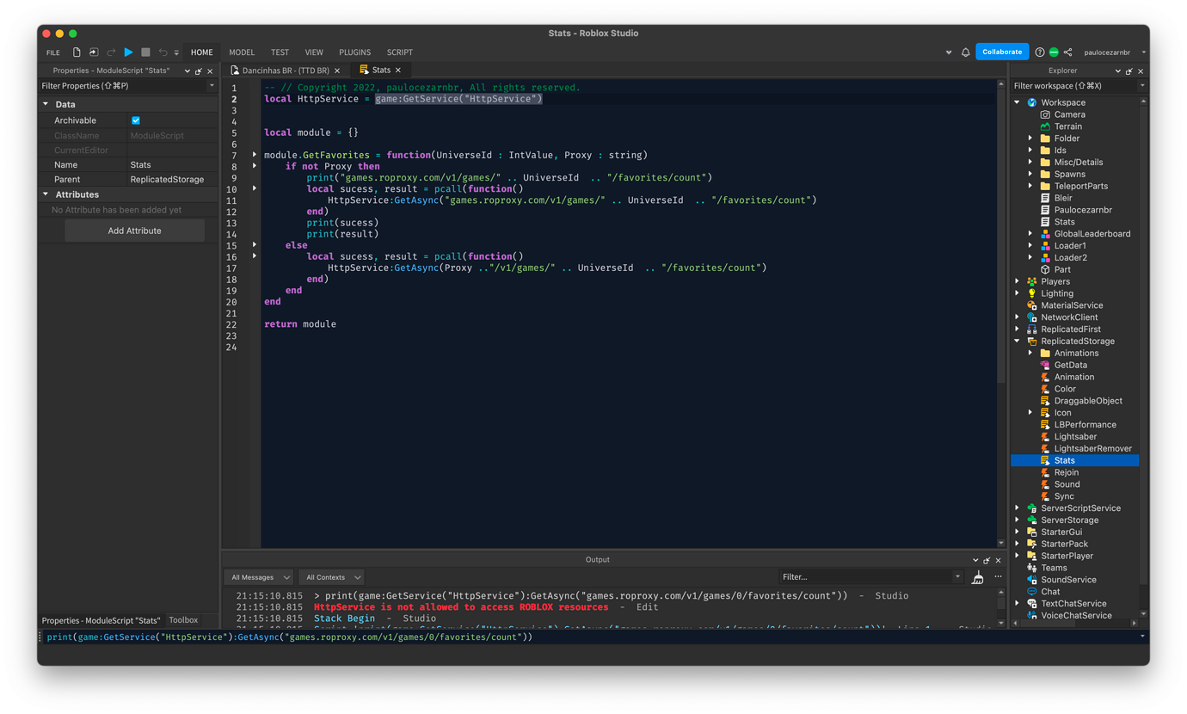Clear the Output log with the broom icon

click(978, 577)
